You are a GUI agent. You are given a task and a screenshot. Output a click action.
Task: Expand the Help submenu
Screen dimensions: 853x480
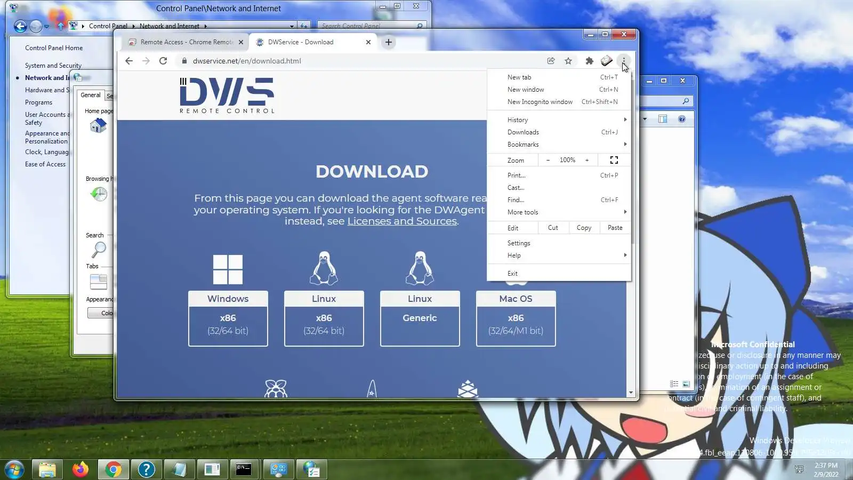click(559, 255)
